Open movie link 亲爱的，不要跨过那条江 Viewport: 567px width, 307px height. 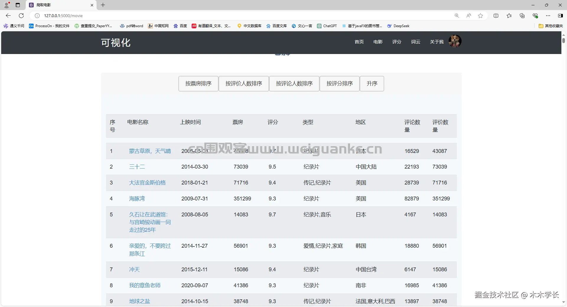[150, 250]
